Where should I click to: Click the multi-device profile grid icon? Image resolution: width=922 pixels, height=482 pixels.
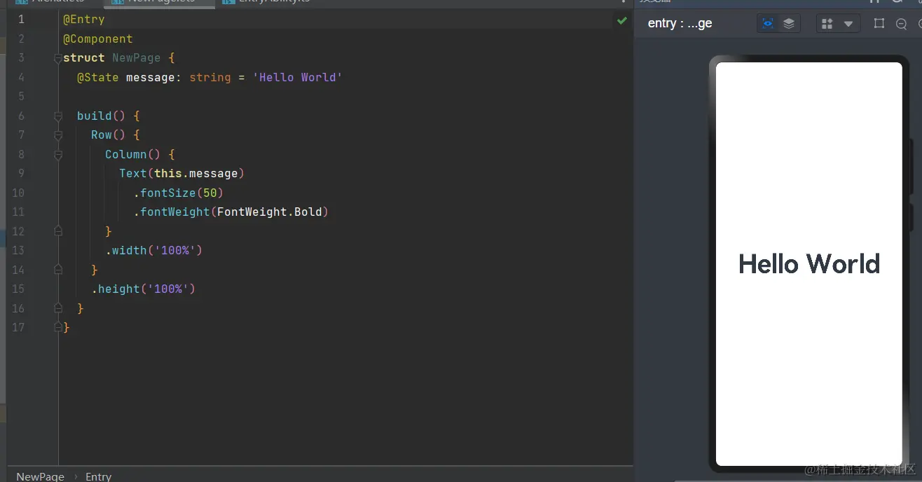[x=827, y=24]
